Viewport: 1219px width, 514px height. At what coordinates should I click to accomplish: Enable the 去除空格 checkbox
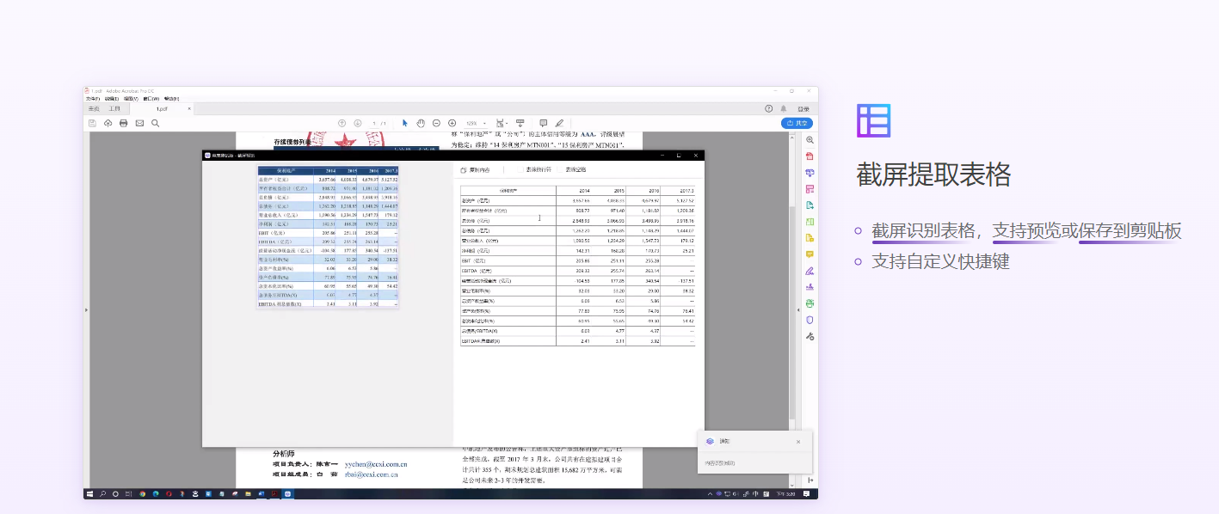pyautogui.click(x=560, y=170)
